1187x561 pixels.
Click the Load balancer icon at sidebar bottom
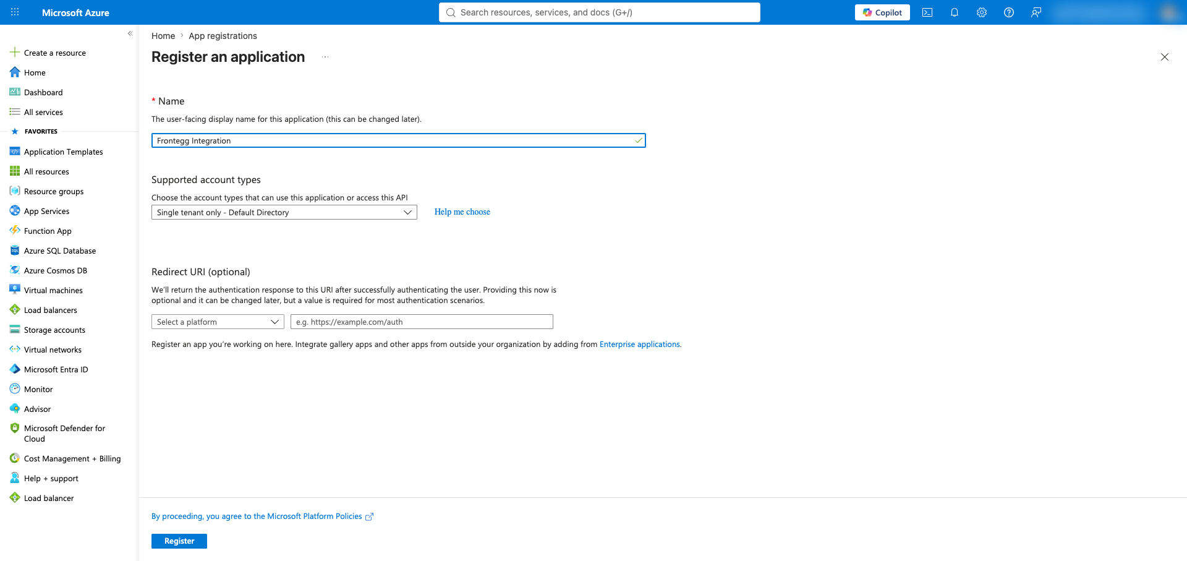pos(15,498)
